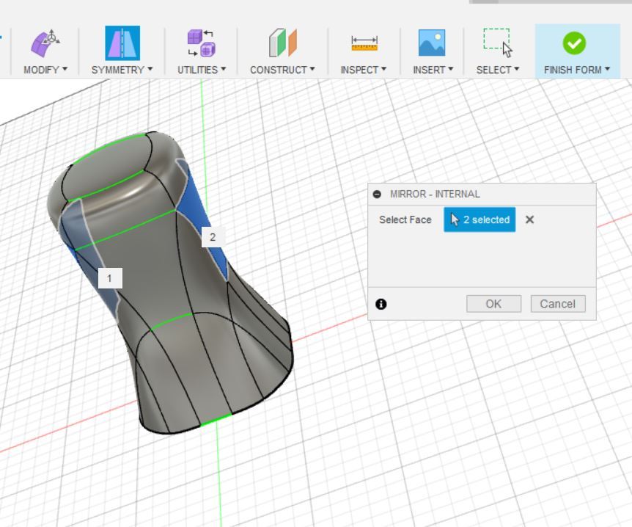Click the Insert image icon
This screenshot has height=527, width=632.
point(432,43)
